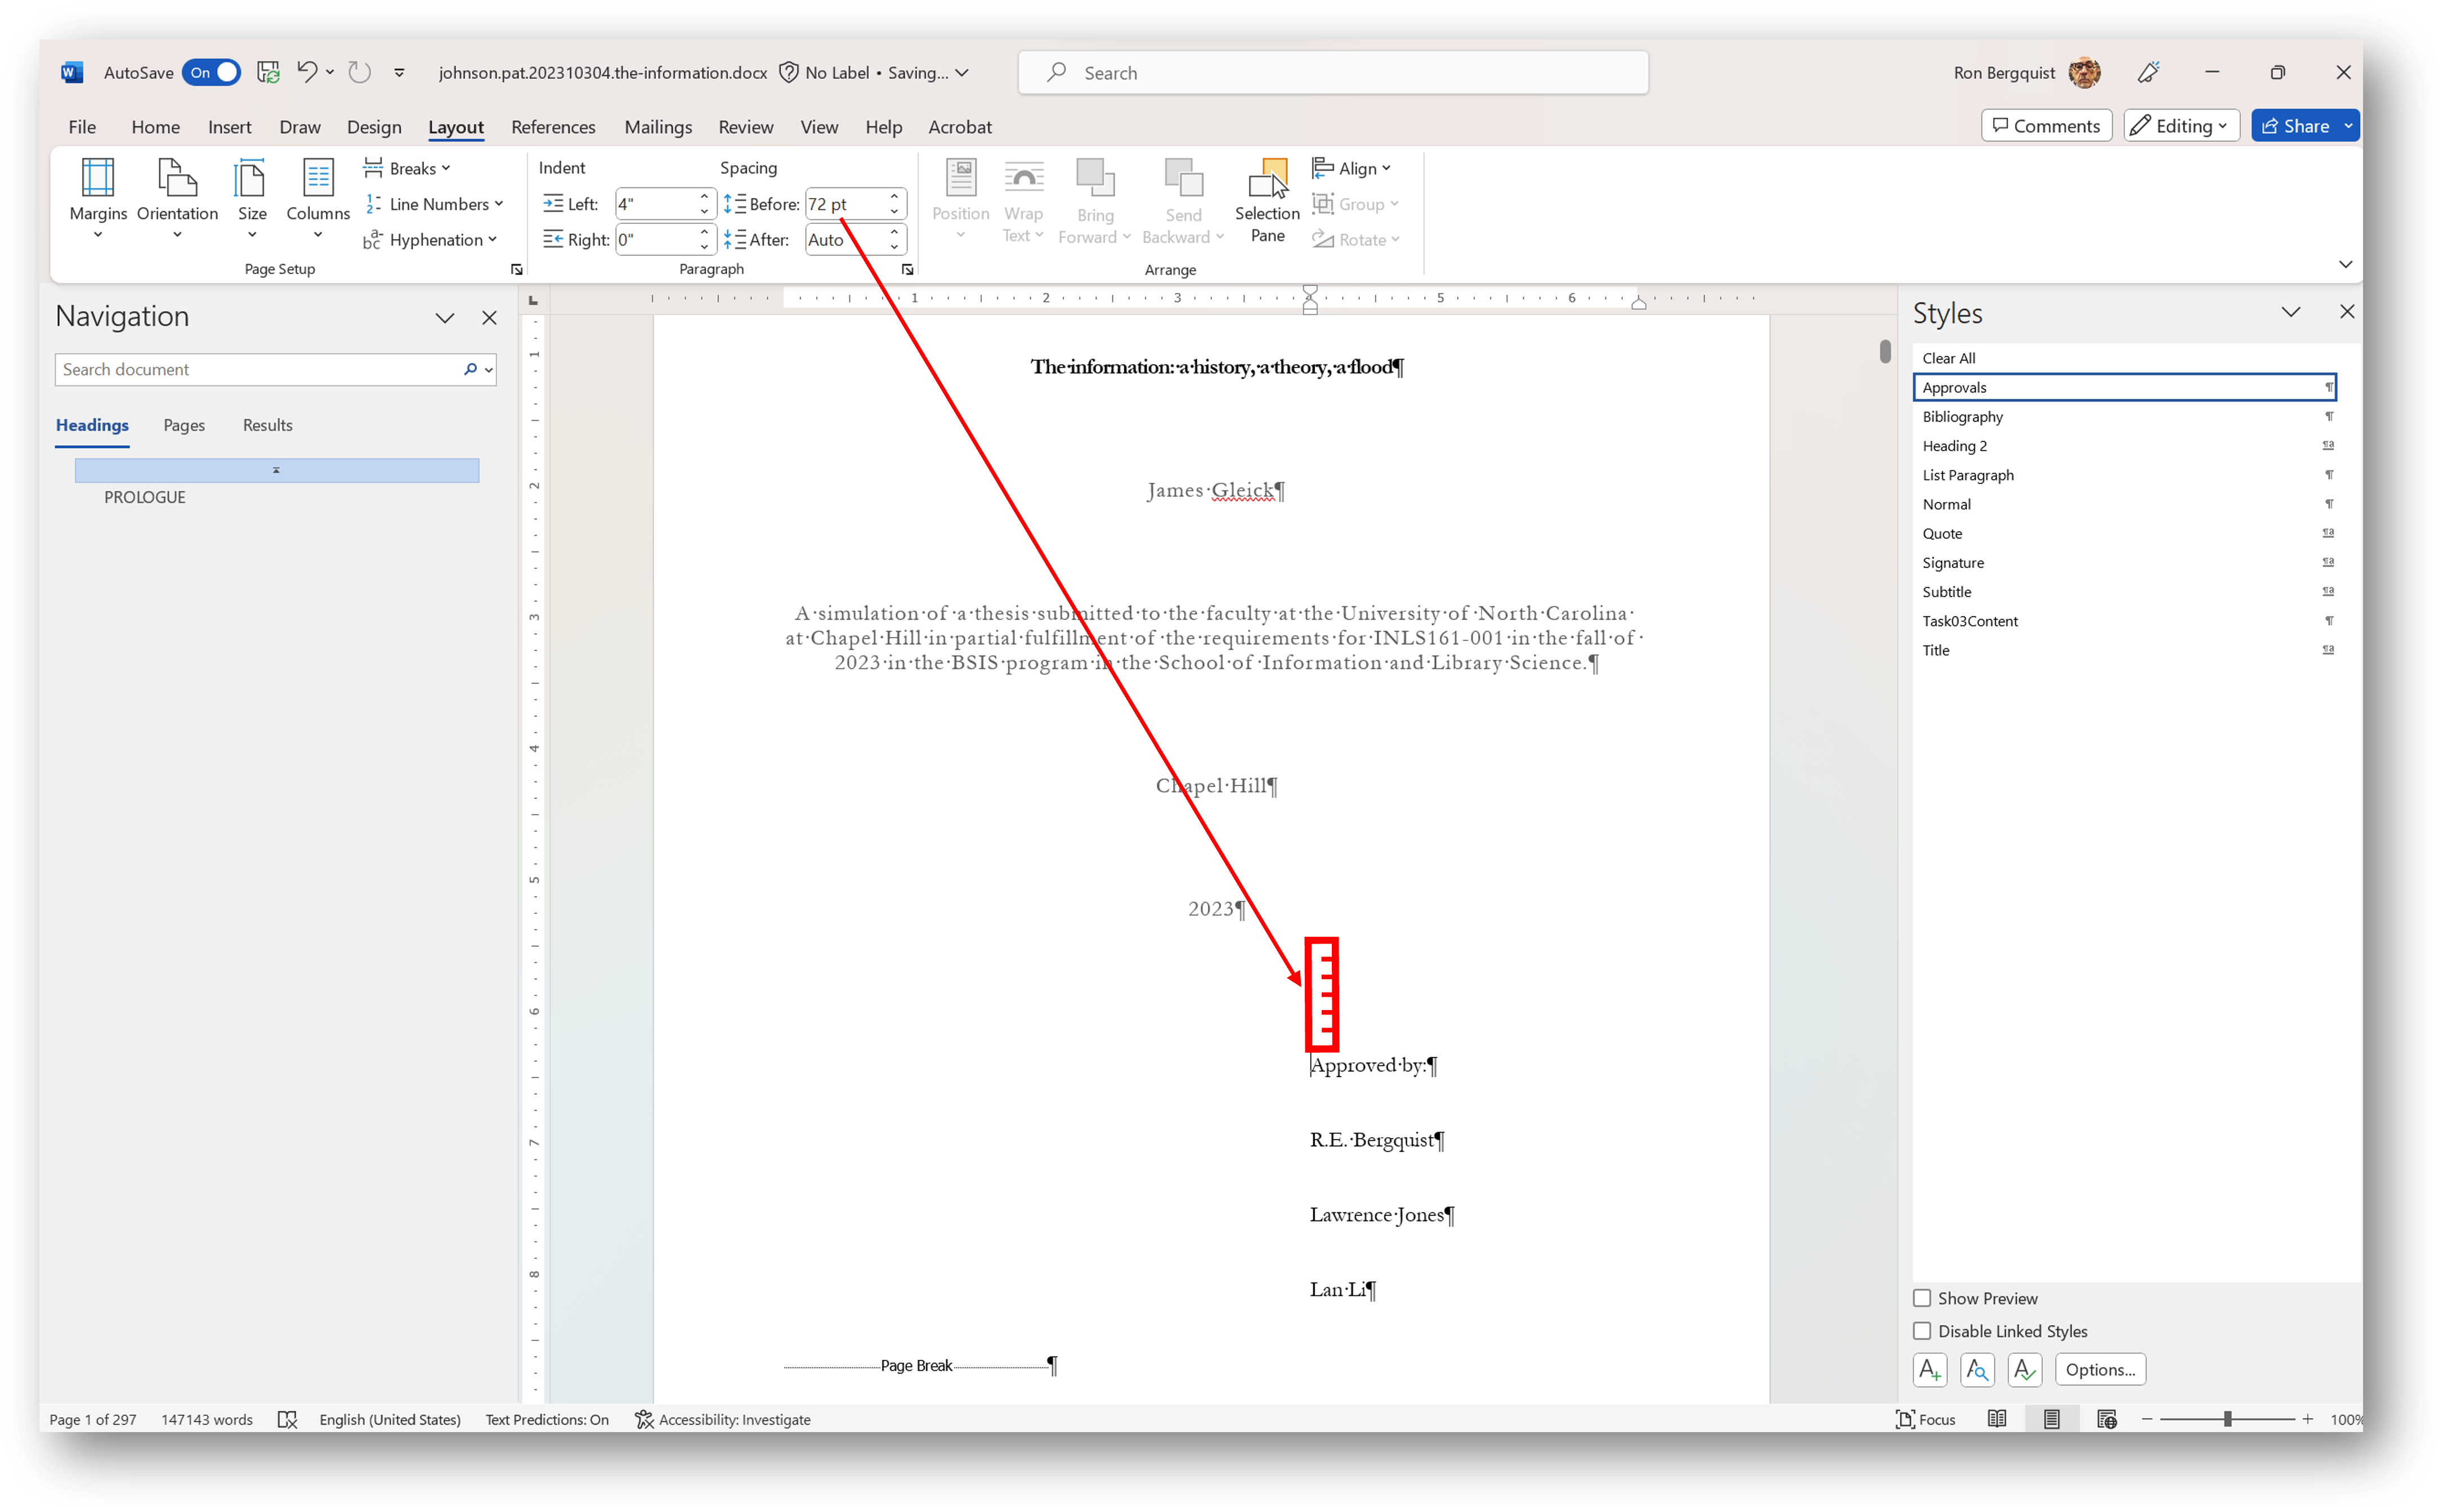Open the Page Setup dialog launcher
The image size is (2443, 1512).
tap(516, 269)
